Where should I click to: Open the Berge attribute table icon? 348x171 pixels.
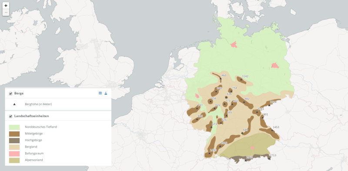pyautogui.click(x=100, y=93)
